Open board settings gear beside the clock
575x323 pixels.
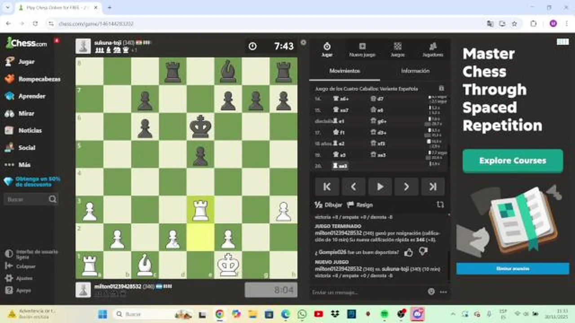click(x=303, y=43)
